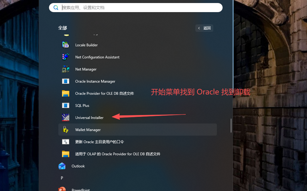The height and width of the screenshot is (191, 307).
Task: Click the SQL Plus app icon
Action: pyautogui.click(x=66, y=106)
